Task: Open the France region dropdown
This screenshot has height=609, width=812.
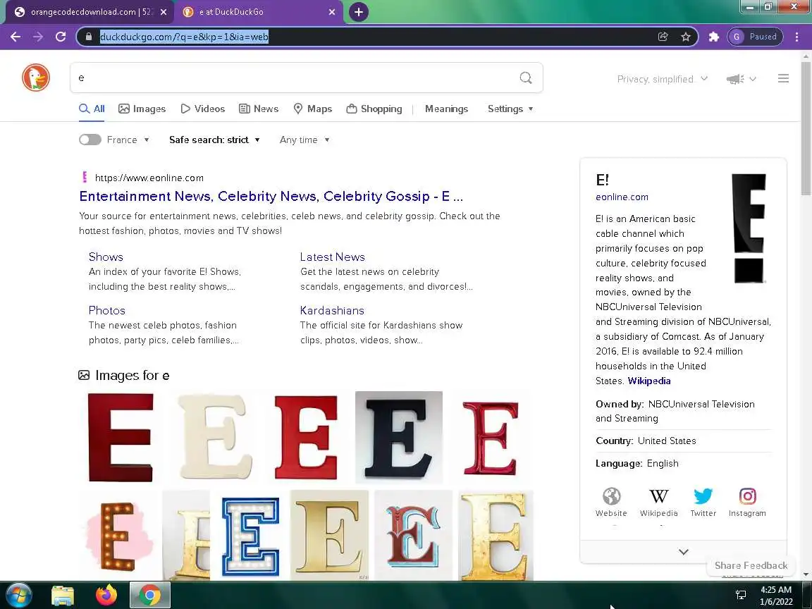Action: (x=128, y=140)
